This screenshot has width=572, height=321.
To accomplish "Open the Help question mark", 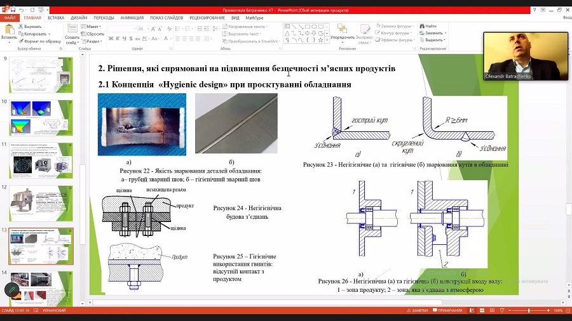I will click(535, 10).
